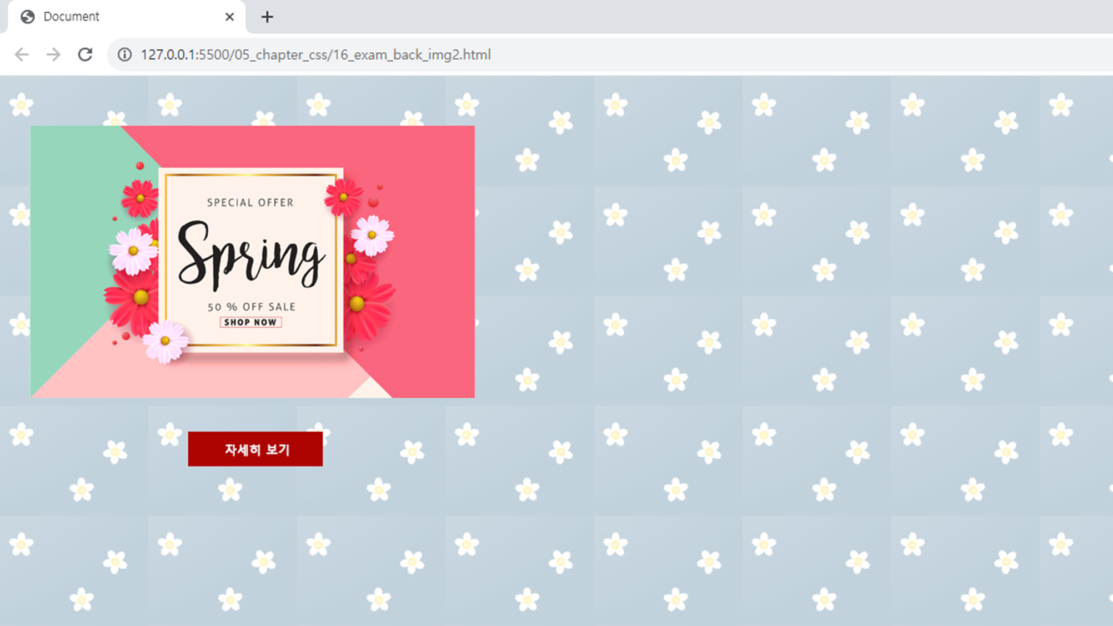View site information icon in address bar
Screen dimensions: 1113x626
125,54
